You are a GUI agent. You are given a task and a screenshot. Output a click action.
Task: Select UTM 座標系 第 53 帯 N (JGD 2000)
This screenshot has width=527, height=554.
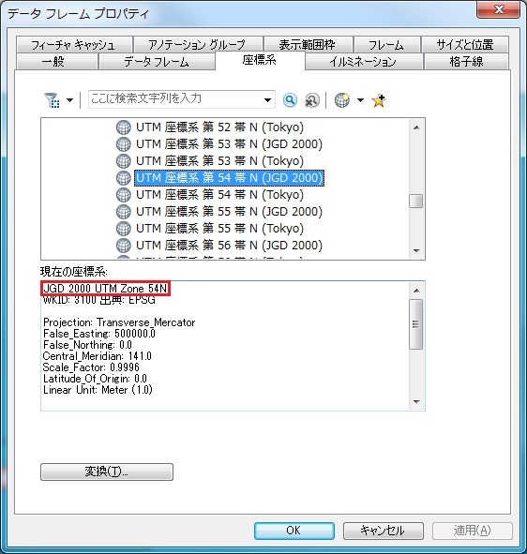click(230, 144)
